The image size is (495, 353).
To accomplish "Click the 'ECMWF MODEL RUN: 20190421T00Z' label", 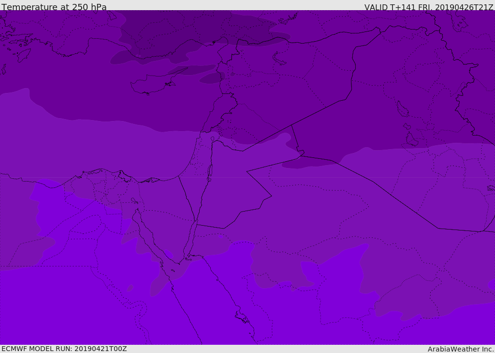I will click(64, 349).
